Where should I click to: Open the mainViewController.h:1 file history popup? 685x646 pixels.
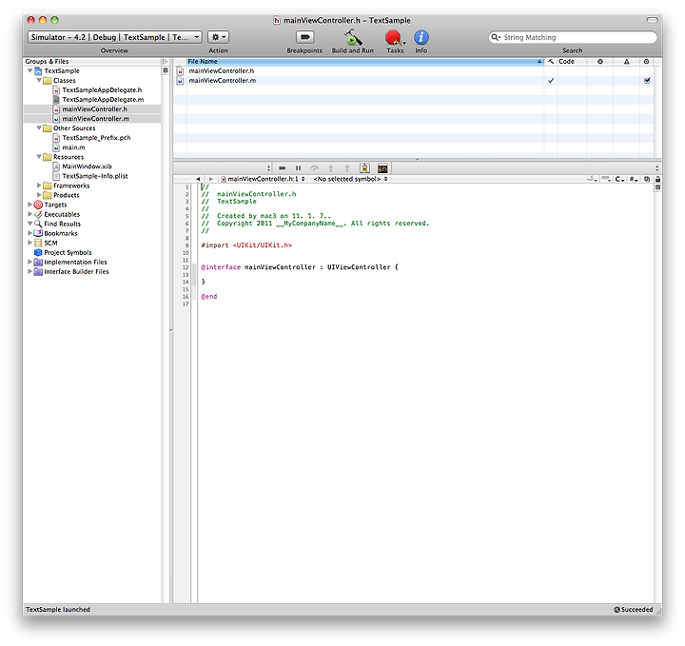[263, 179]
